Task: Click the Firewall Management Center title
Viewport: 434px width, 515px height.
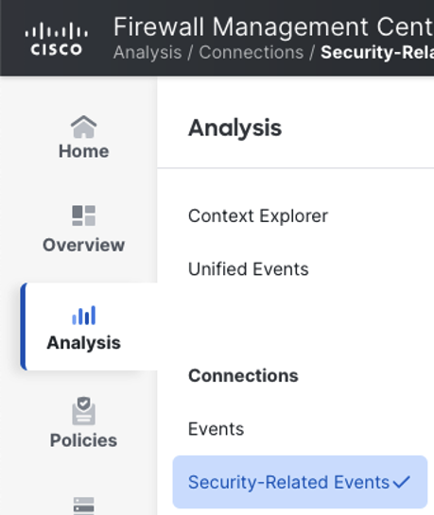Action: (273, 27)
